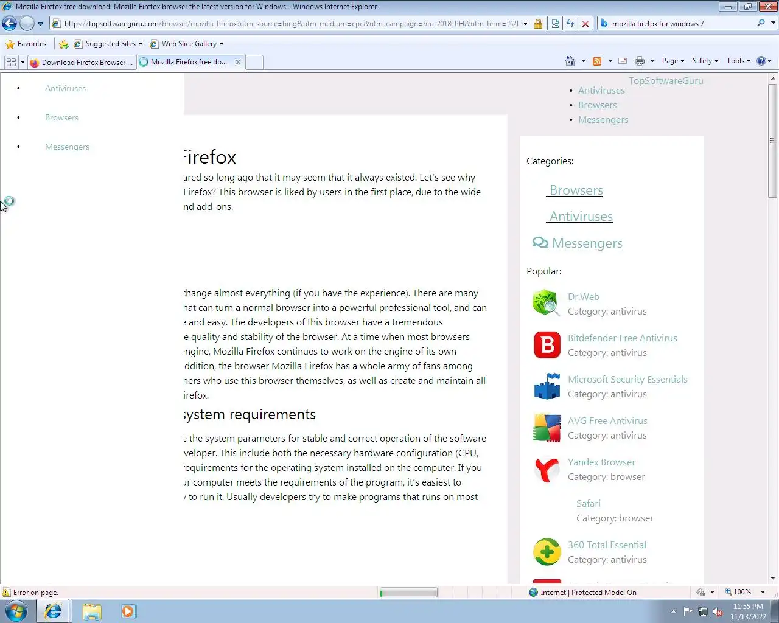Click the Add to Favorites Bar icon

[64, 44]
